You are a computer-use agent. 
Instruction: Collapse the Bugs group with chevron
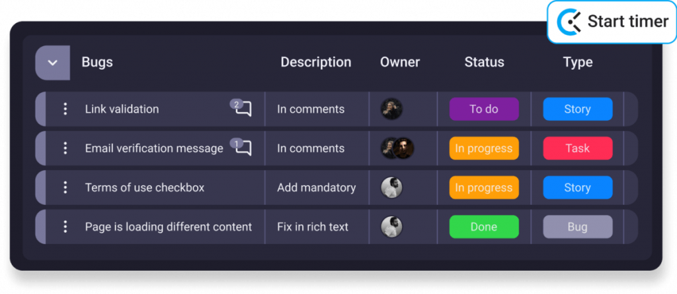(53, 63)
